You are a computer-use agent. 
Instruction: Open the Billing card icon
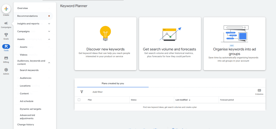click(6, 58)
